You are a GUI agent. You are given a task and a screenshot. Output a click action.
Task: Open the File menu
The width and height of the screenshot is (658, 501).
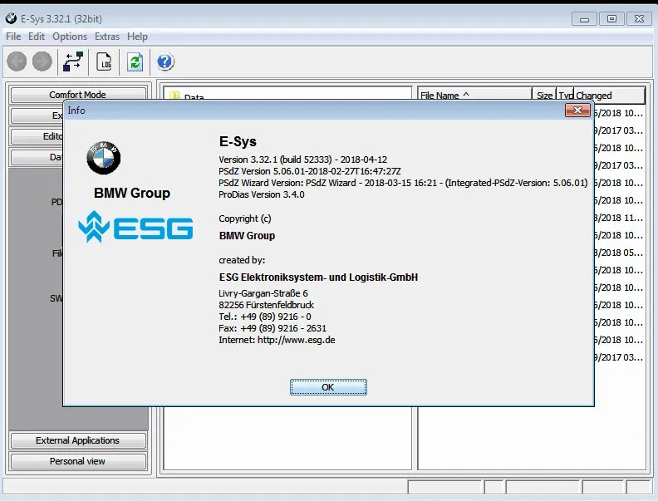[13, 37]
